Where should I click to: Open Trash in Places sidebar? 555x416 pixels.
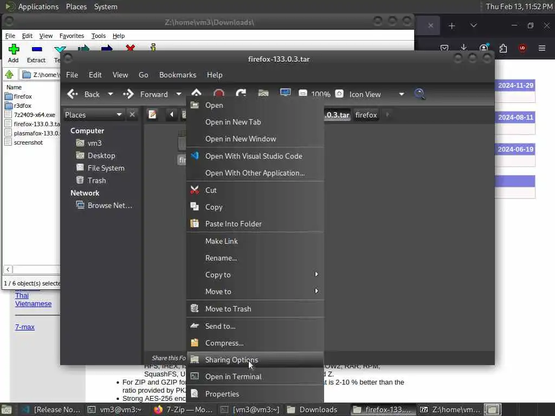[96, 180]
